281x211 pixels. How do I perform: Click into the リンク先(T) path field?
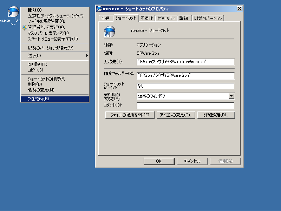[x=185, y=62]
